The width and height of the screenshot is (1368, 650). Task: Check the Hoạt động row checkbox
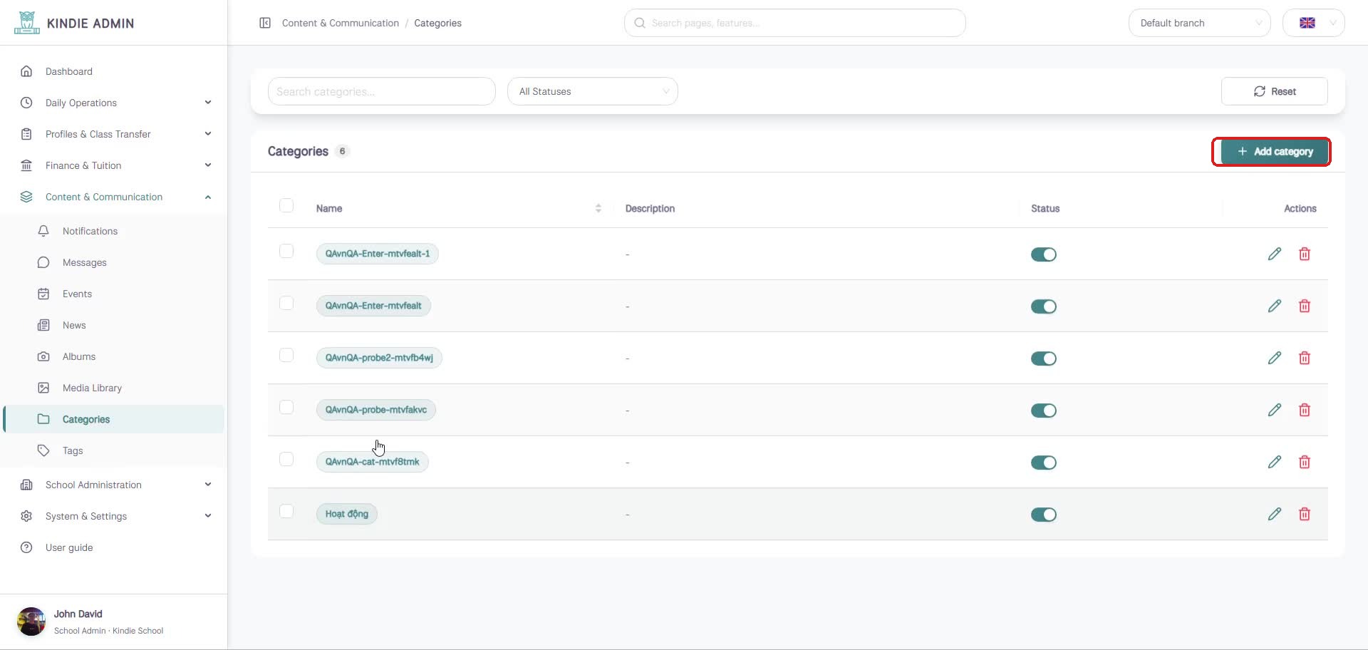[x=286, y=511]
